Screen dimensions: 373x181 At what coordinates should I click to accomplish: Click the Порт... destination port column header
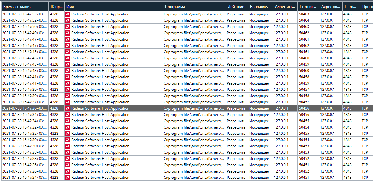(x=351, y=7)
